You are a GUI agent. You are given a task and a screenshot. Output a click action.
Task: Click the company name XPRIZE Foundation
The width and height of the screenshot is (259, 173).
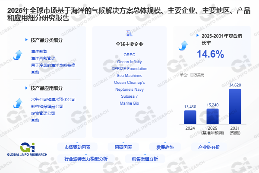tap(129, 68)
